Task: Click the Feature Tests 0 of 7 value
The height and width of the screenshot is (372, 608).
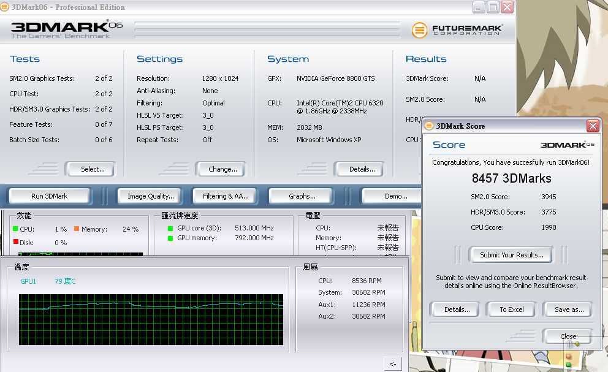Action: (x=104, y=124)
